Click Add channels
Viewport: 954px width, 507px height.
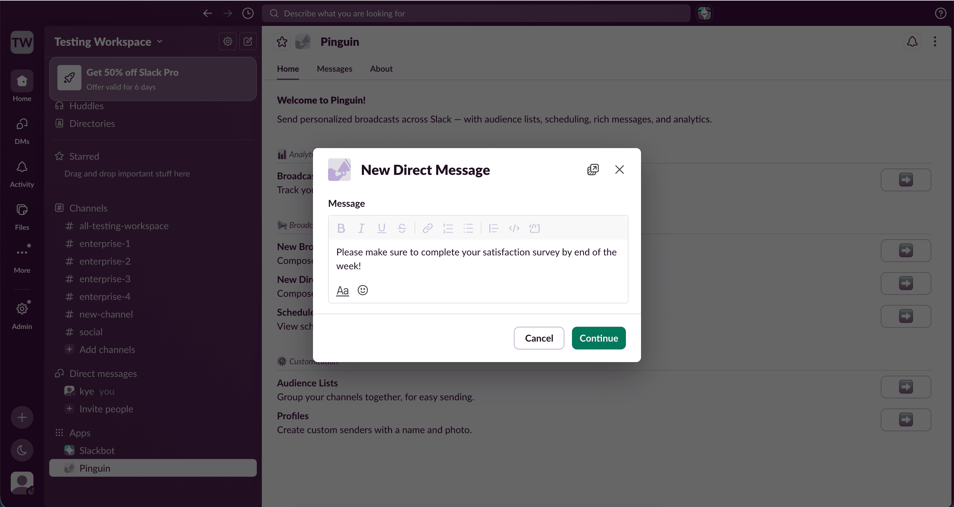pyautogui.click(x=153, y=350)
